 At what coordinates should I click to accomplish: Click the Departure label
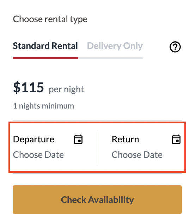click(x=33, y=139)
